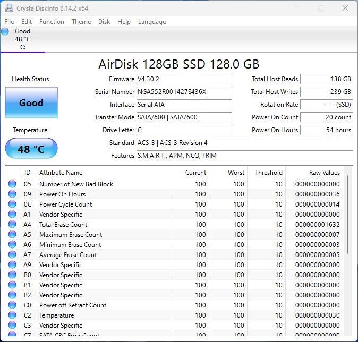Click the Firmware field V4.30.2
Viewport: 358px width, 342px height.
pos(184,79)
